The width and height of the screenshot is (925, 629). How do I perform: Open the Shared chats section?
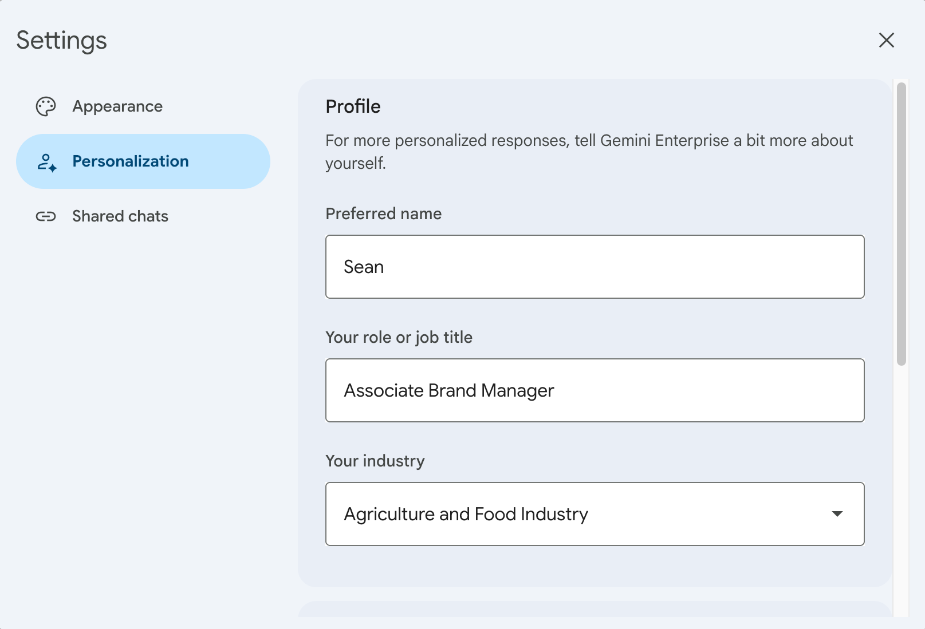pos(120,216)
